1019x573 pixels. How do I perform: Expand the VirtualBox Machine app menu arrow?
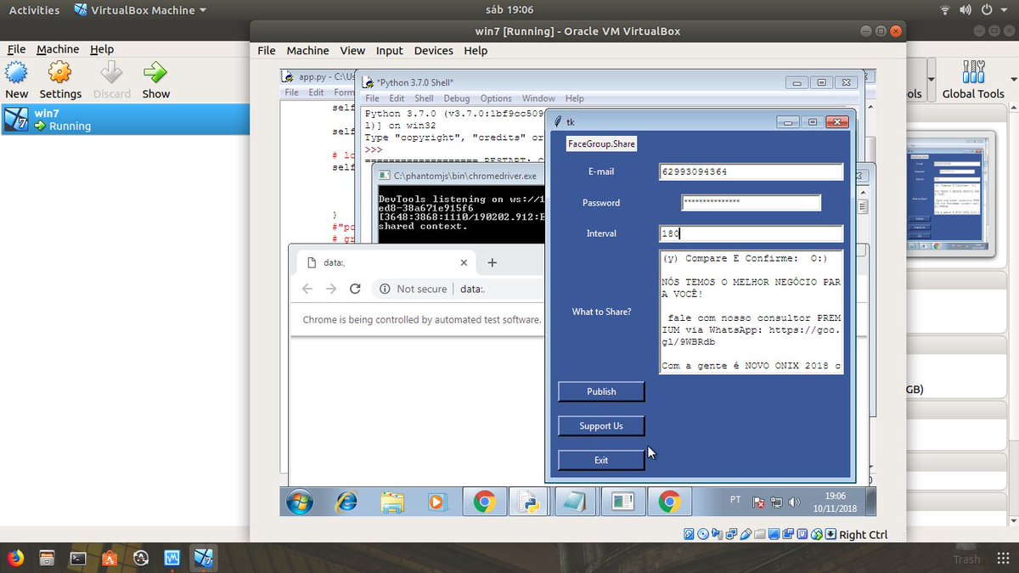coord(202,11)
